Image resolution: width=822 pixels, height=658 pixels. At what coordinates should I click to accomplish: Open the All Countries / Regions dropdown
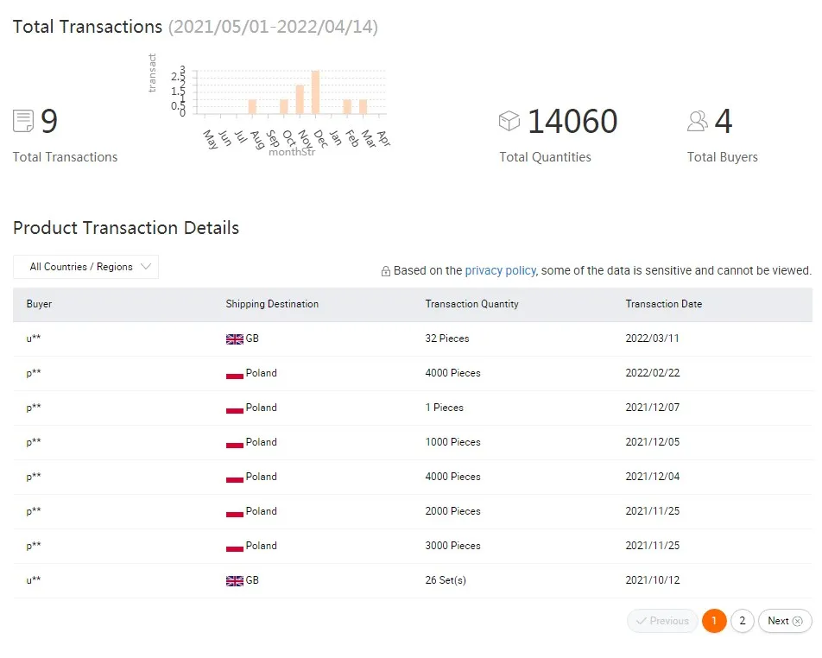[x=85, y=267]
